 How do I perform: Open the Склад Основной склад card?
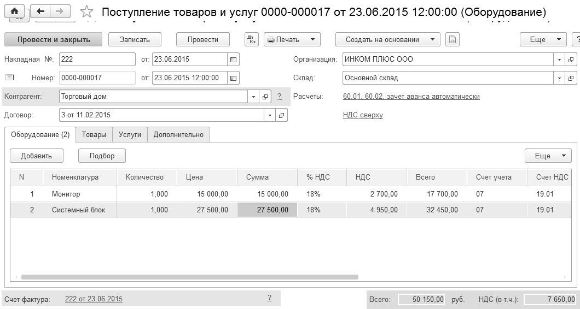point(571,78)
